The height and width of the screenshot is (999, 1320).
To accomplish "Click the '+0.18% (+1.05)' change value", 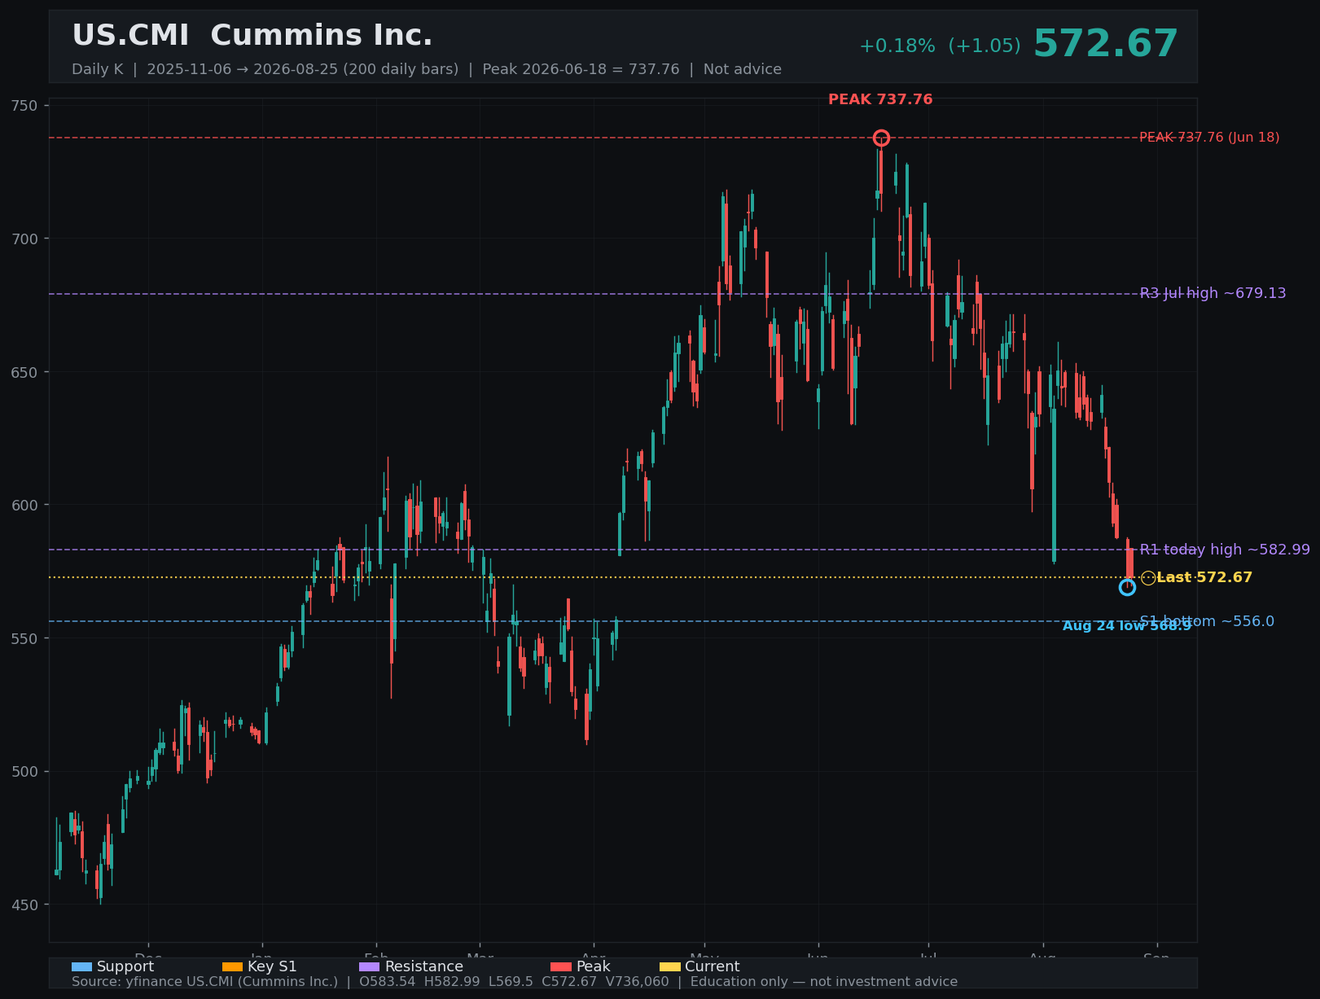I will [x=940, y=46].
